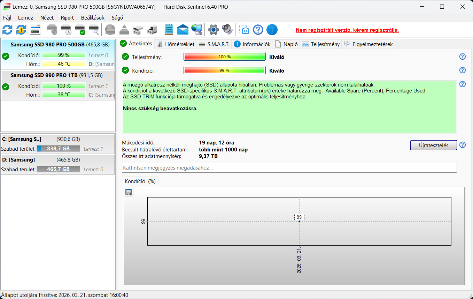This screenshot has height=299, width=473.
Task: Click the Teljesítmény 100 % gradient bar
Action: click(225, 57)
